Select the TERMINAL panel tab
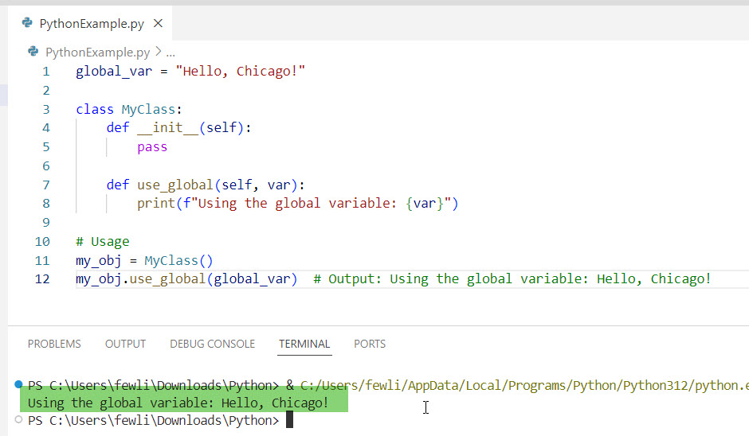The height and width of the screenshot is (436, 749). (304, 344)
